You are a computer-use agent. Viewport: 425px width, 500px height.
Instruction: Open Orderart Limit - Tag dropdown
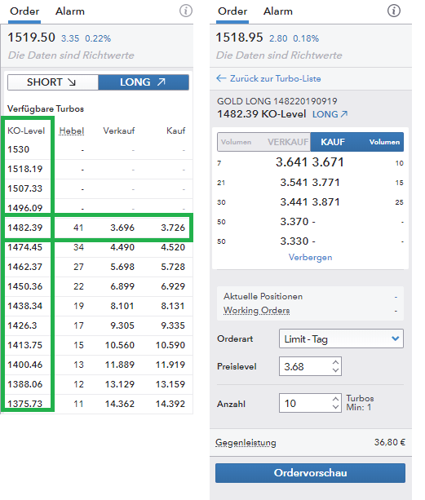pyautogui.click(x=341, y=338)
